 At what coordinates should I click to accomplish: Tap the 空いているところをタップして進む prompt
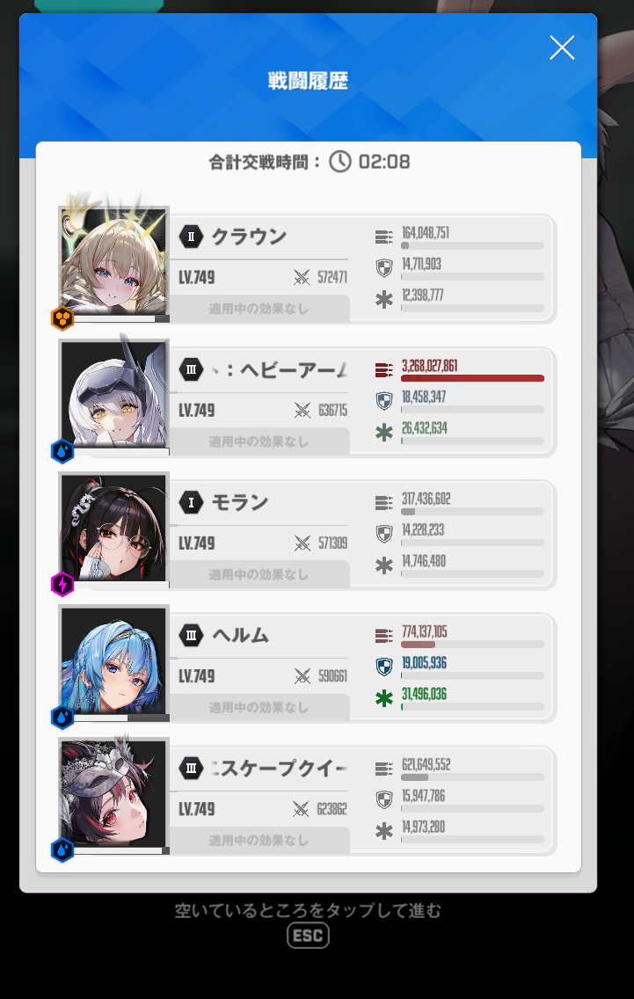(x=308, y=910)
